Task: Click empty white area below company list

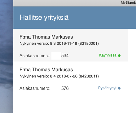Action: pos(71,103)
